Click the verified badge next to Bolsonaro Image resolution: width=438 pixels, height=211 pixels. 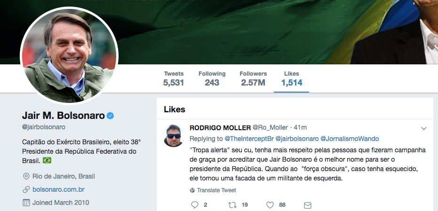click(111, 116)
